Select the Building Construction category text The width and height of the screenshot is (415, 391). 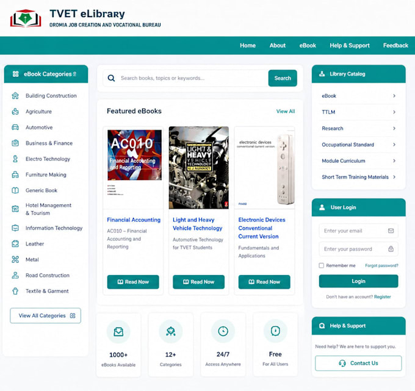[x=51, y=96]
